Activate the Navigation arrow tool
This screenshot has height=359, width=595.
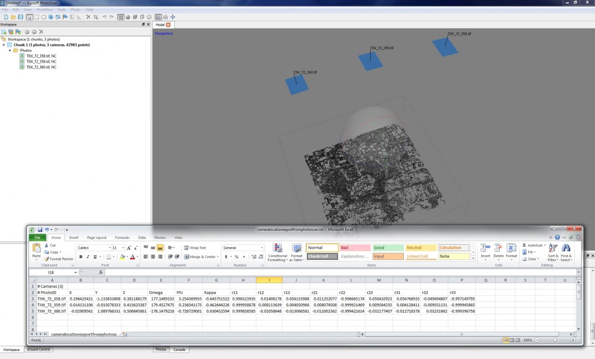[x=30, y=16]
